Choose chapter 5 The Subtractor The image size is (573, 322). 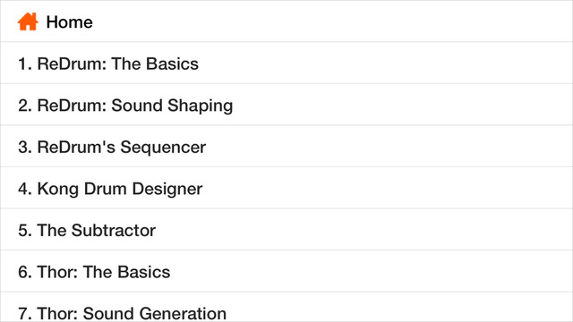(x=286, y=229)
